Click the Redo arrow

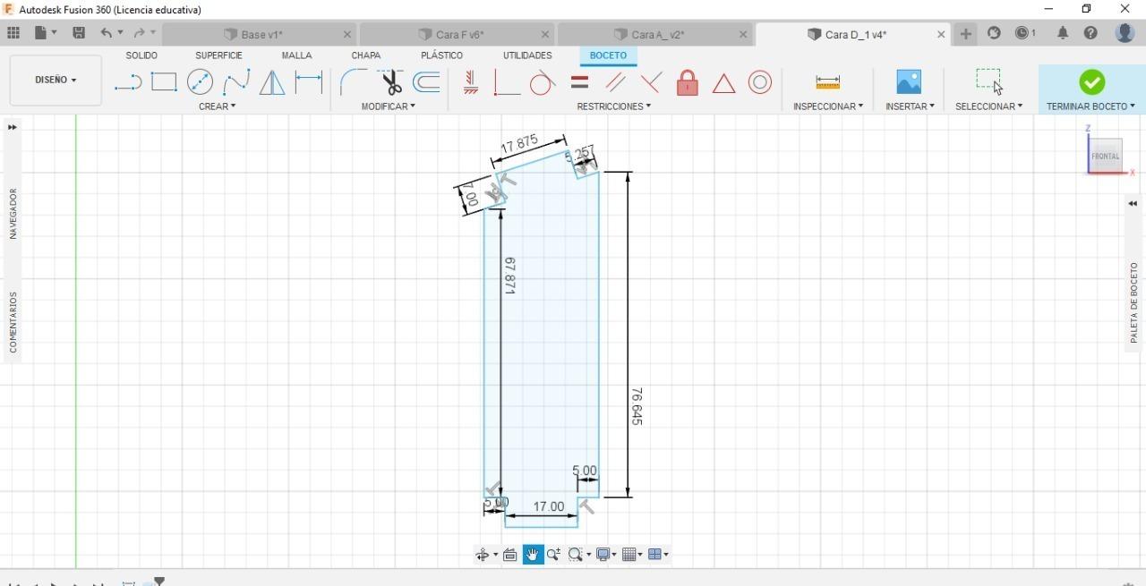(x=139, y=33)
